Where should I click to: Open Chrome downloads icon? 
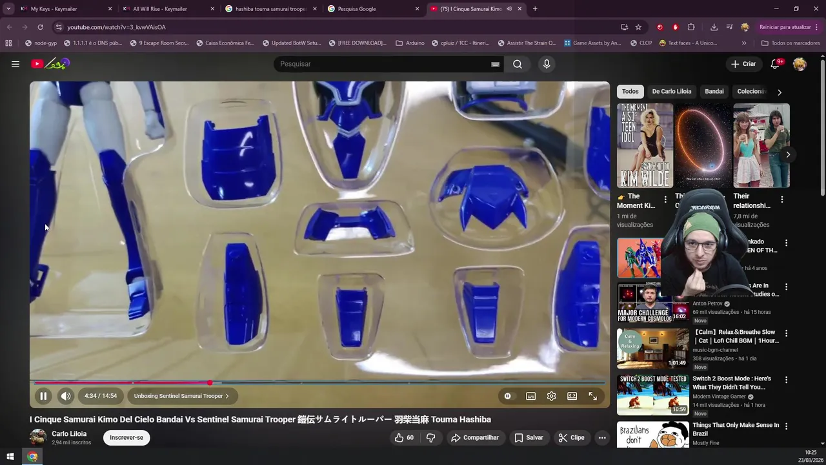(714, 27)
